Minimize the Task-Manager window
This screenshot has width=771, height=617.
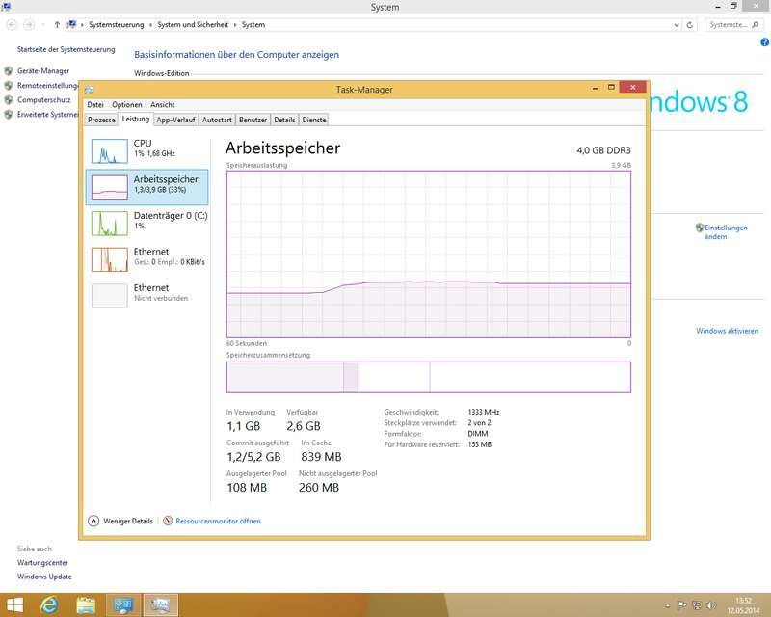click(x=595, y=88)
